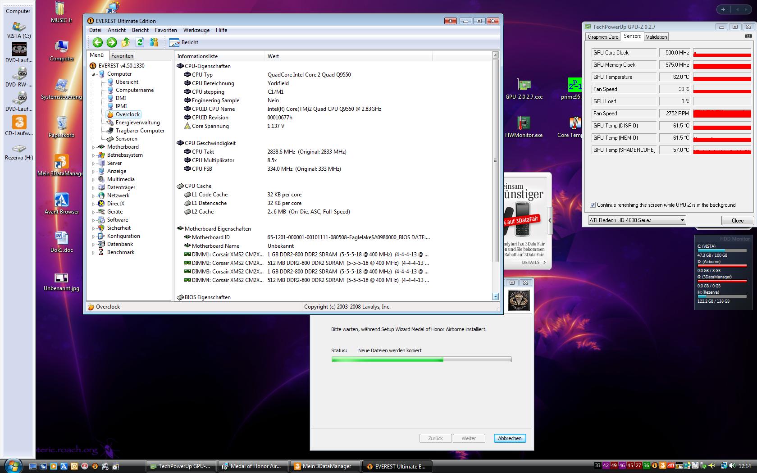
Task: Switch to TechPowerUp GPU-Z taskbar button
Action: click(181, 466)
